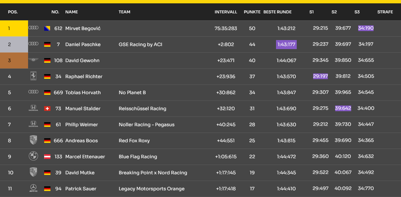Screen dimensions: 401x197
Task: Click the BMW logo in Marcel Ettenauer's row
Action: click(x=33, y=156)
